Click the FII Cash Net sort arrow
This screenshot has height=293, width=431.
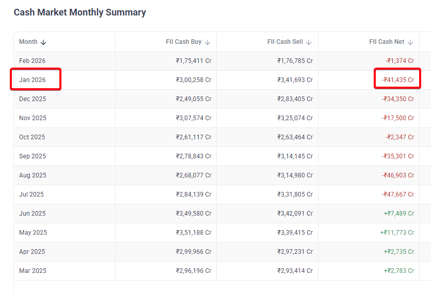click(x=410, y=42)
